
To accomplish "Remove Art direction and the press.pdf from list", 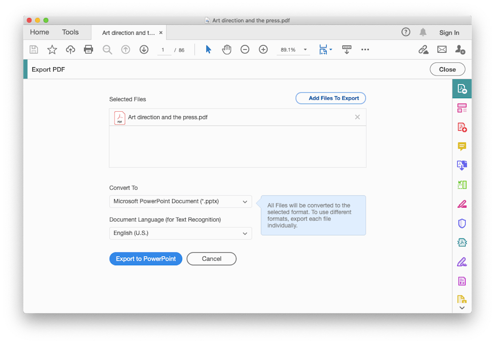I will pos(357,117).
